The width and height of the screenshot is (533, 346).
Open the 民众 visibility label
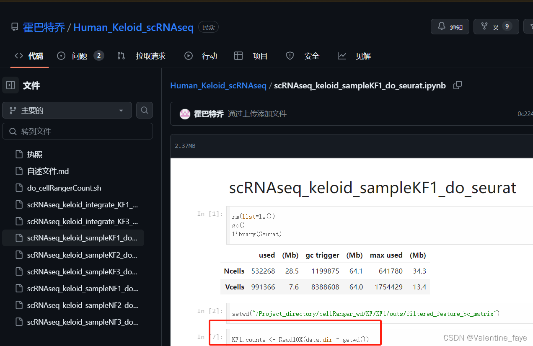click(208, 26)
